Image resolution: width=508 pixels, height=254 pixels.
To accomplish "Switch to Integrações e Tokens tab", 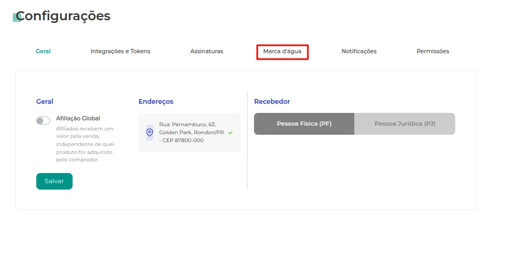I will [120, 51].
